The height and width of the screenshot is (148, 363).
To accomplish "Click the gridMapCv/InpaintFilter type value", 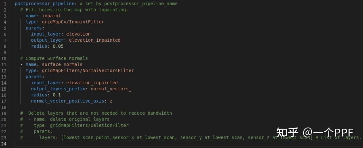I will [x=73, y=22].
